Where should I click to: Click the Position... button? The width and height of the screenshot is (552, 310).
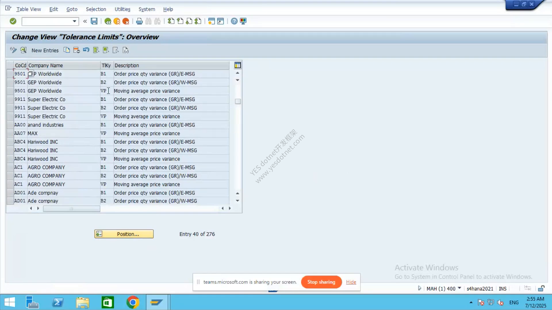(124, 234)
